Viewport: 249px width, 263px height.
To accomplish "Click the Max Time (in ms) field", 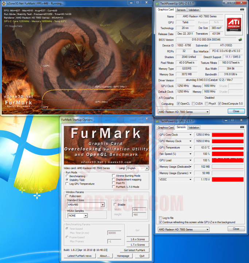I will click(x=114, y=233).
